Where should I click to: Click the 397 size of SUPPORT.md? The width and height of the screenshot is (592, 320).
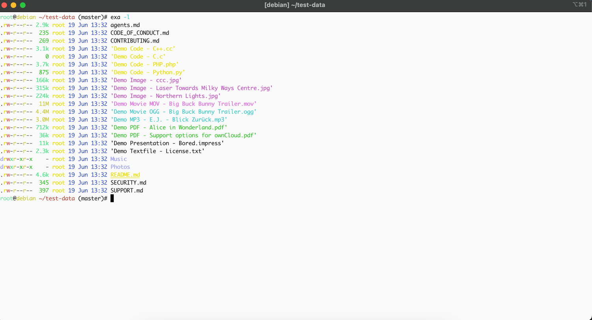click(44, 190)
